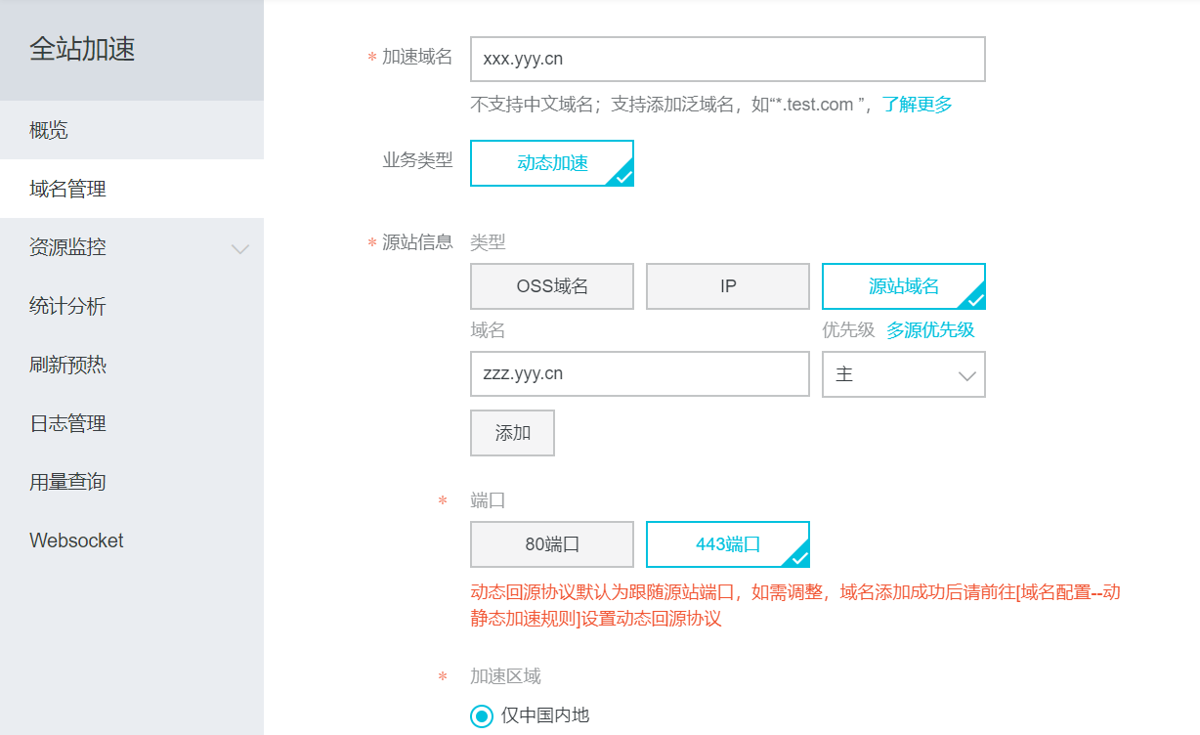Select OSS域名 as origin type

(551, 285)
